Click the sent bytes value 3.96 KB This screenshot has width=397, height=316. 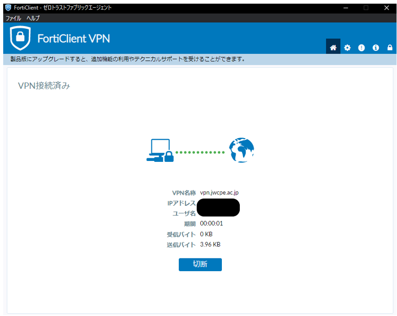coord(210,245)
